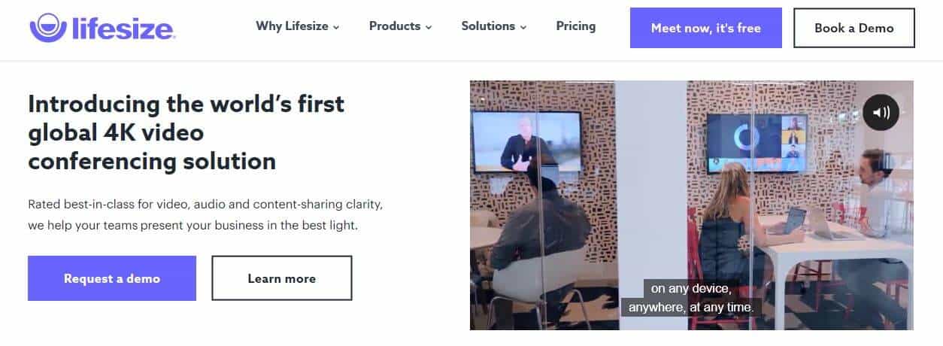The height and width of the screenshot is (346, 943).
Task: Expand the Why Lifesize chevron
Action: pyautogui.click(x=336, y=27)
